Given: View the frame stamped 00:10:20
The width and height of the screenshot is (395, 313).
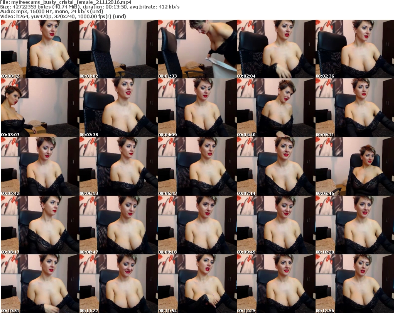Looking at the screenshot, I should [355, 225].
